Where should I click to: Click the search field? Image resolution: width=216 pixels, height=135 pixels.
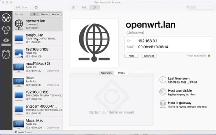200,7
